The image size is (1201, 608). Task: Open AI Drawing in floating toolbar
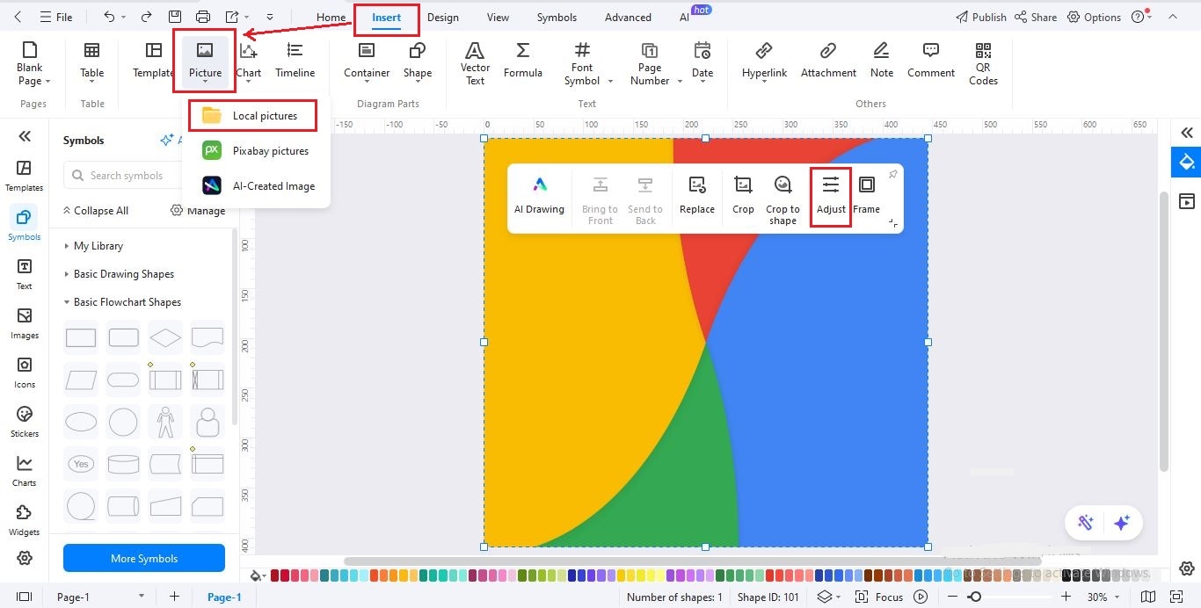[x=539, y=196]
